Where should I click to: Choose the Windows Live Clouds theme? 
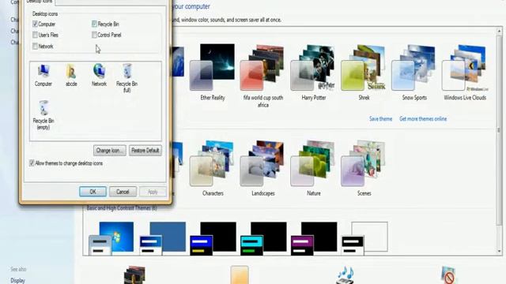(x=465, y=72)
